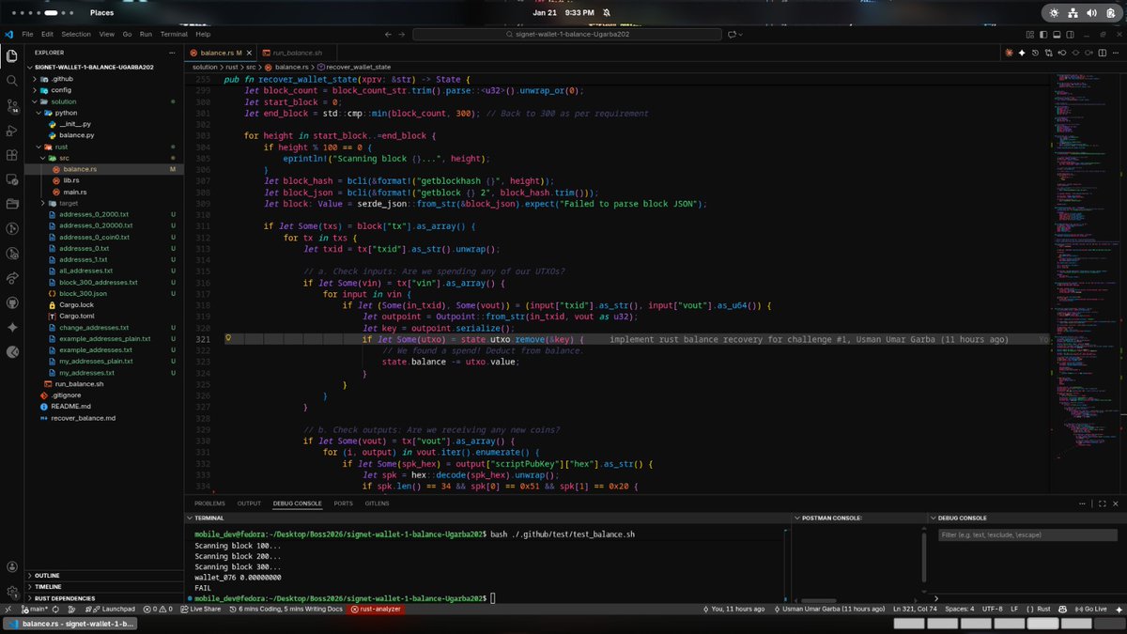Viewport: 1127px width, 634px height.
Task: Expand the .github folder
Action: point(103,78)
